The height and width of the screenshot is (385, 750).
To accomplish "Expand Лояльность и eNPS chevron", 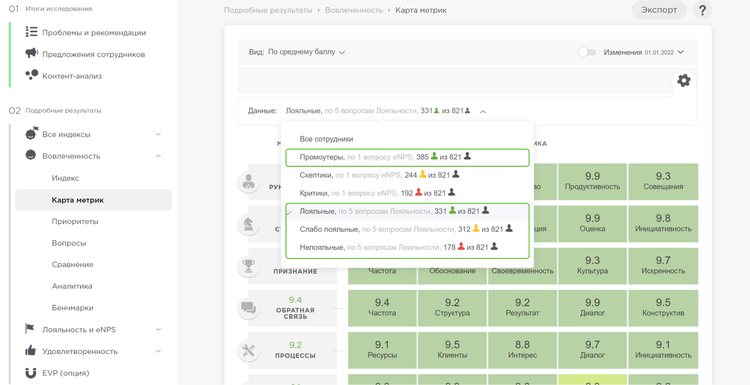I will coord(158,329).
